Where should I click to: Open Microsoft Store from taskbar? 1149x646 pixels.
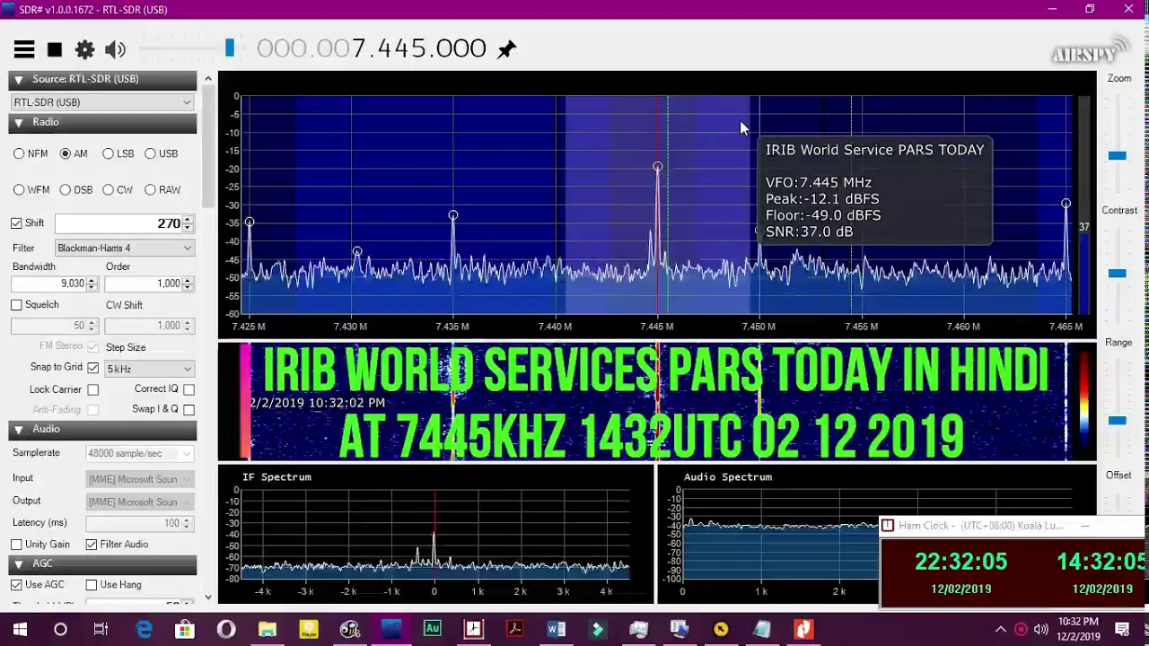(x=184, y=629)
